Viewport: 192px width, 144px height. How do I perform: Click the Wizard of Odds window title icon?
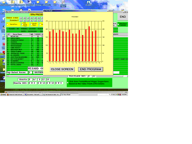point(6,12)
